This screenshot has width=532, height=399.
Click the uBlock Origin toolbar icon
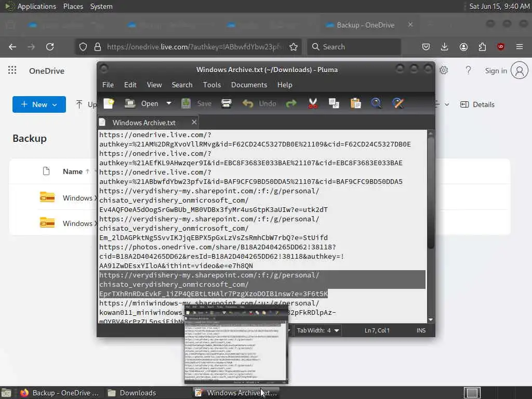tap(501, 47)
